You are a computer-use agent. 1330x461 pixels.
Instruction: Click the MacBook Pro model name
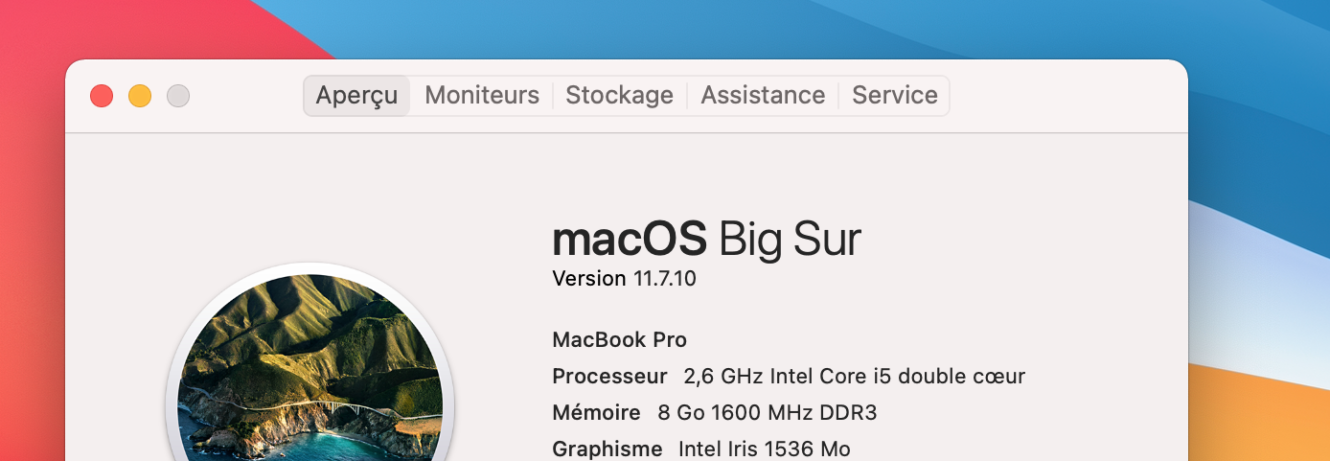[619, 339]
